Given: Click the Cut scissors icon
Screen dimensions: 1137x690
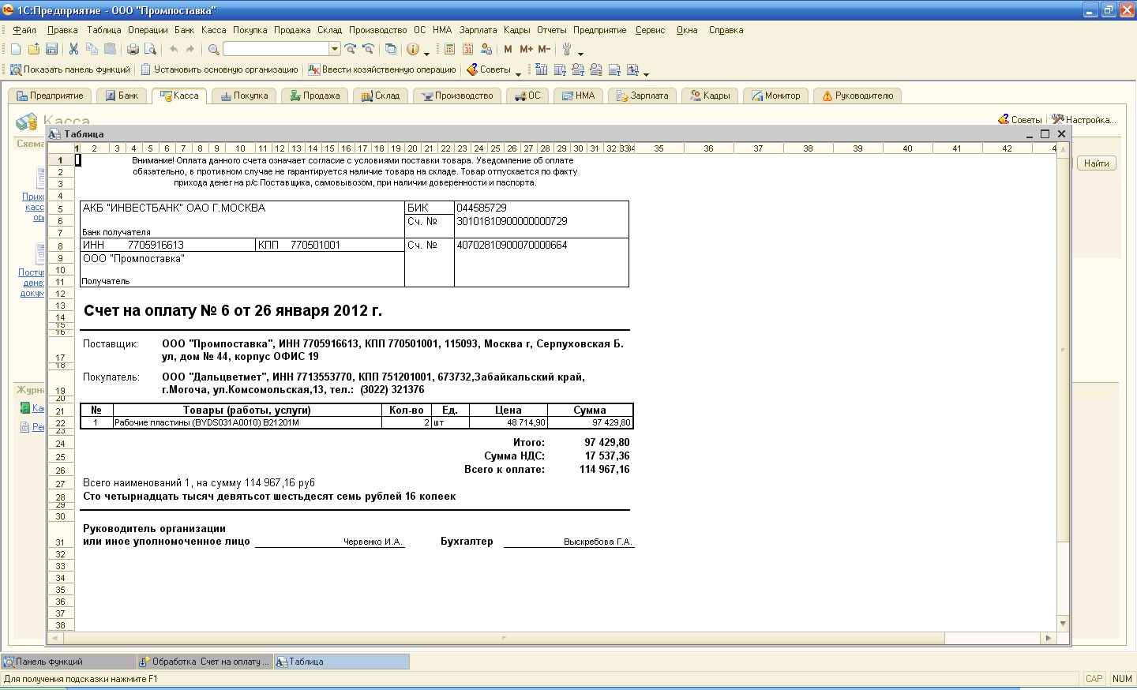Looking at the screenshot, I should tap(73, 49).
